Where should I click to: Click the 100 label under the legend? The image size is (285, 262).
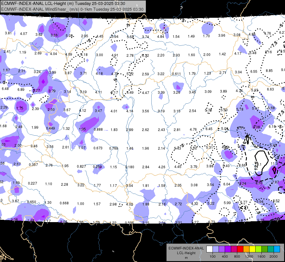point(213,256)
